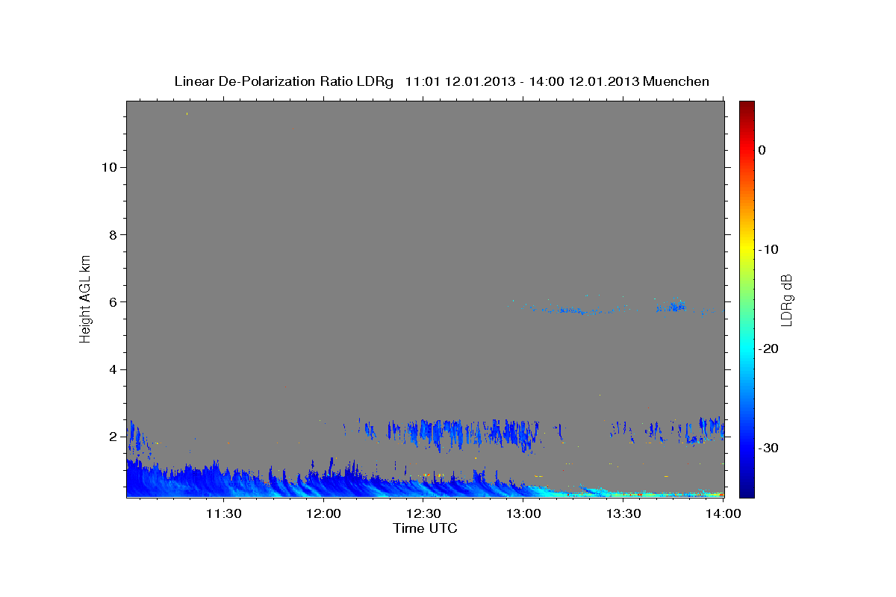Click the 12:00 time tick label
896x597 pixels.
323,513
